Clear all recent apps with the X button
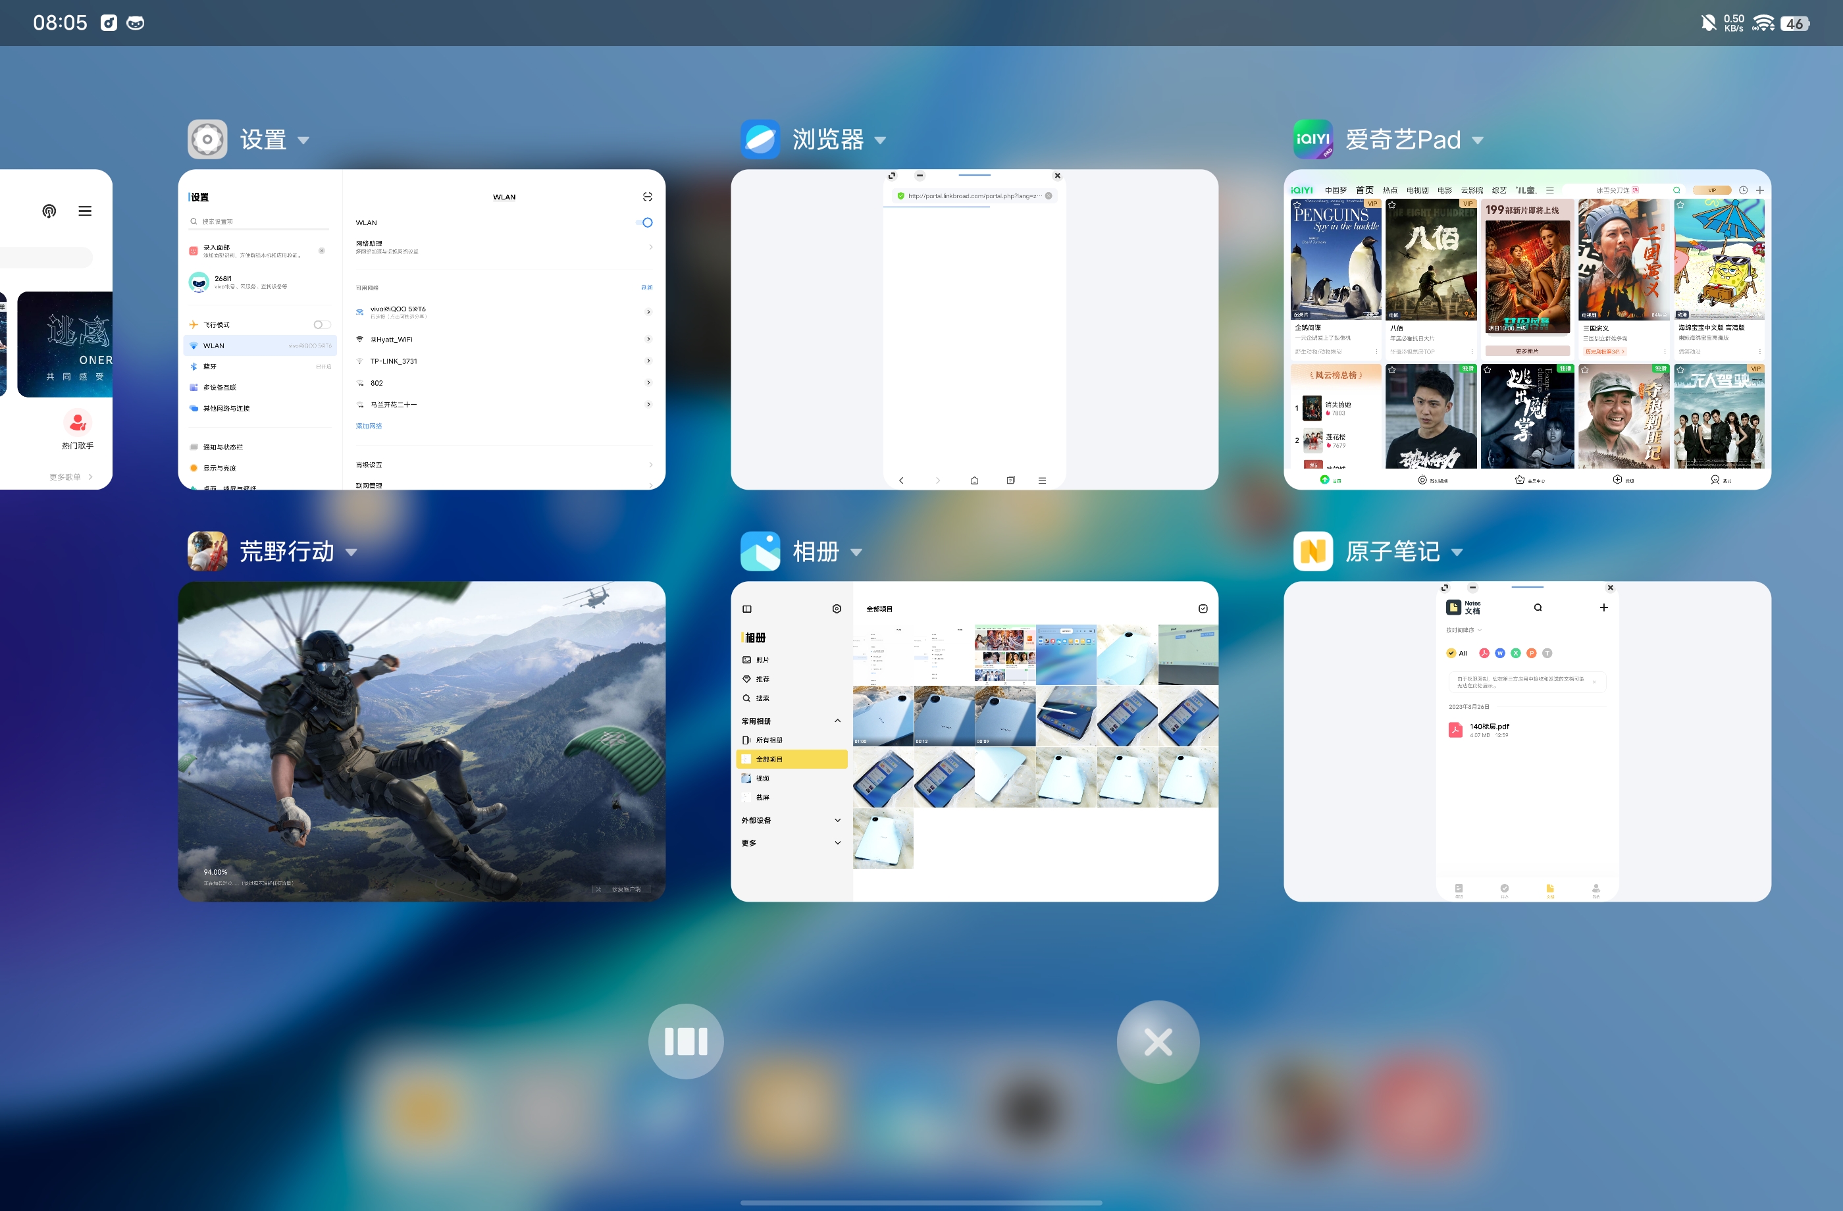The height and width of the screenshot is (1211, 1843). click(x=1158, y=1041)
